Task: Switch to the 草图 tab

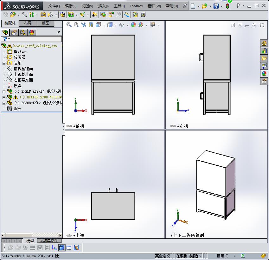Action: pyautogui.click(x=45, y=23)
